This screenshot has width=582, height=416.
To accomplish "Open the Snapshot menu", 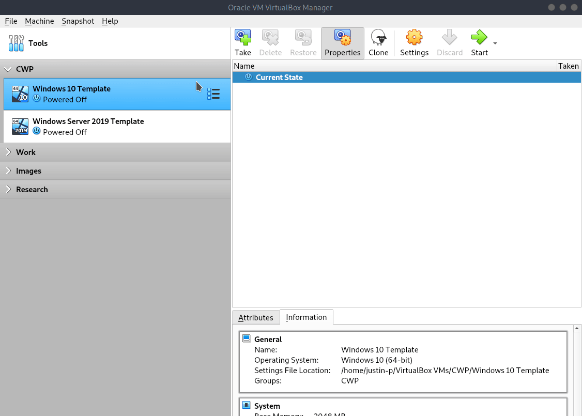I will pyautogui.click(x=78, y=21).
